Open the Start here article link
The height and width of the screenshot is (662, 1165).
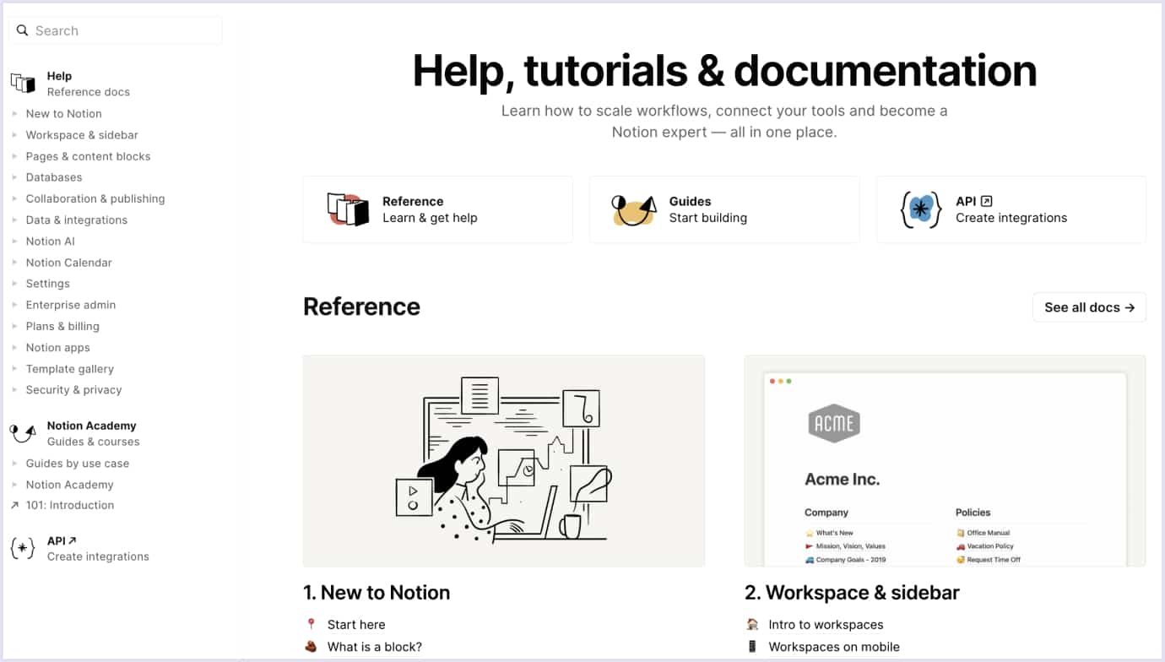(356, 624)
